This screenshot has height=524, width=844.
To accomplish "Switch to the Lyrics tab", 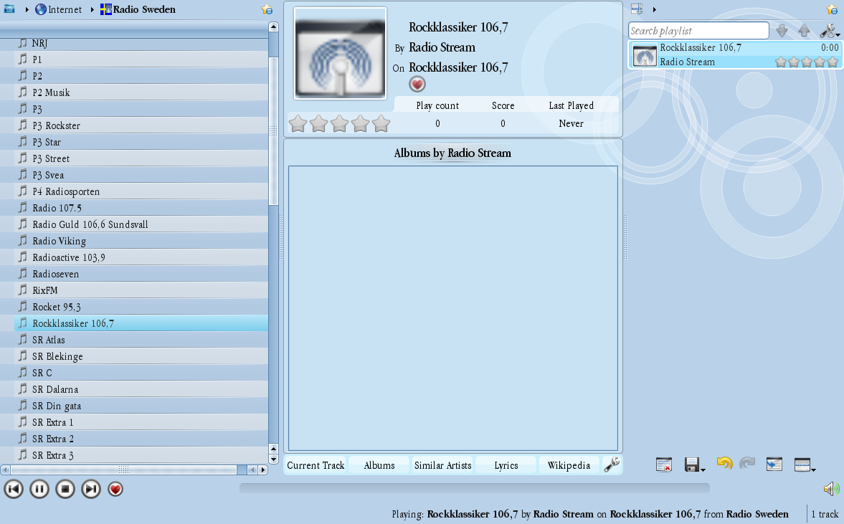I will [506, 465].
